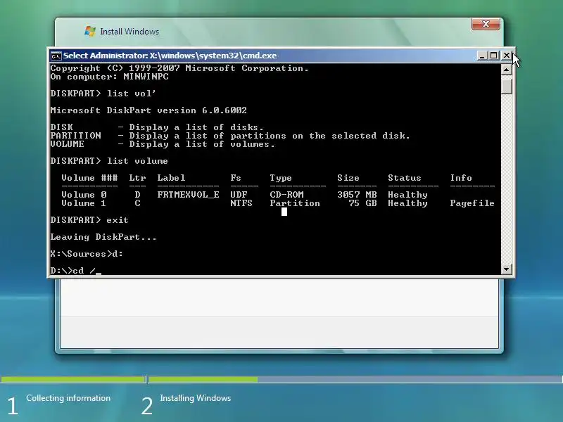This screenshot has height=422, width=563.
Task: Close the cmd.exe window
Action: click(x=506, y=56)
